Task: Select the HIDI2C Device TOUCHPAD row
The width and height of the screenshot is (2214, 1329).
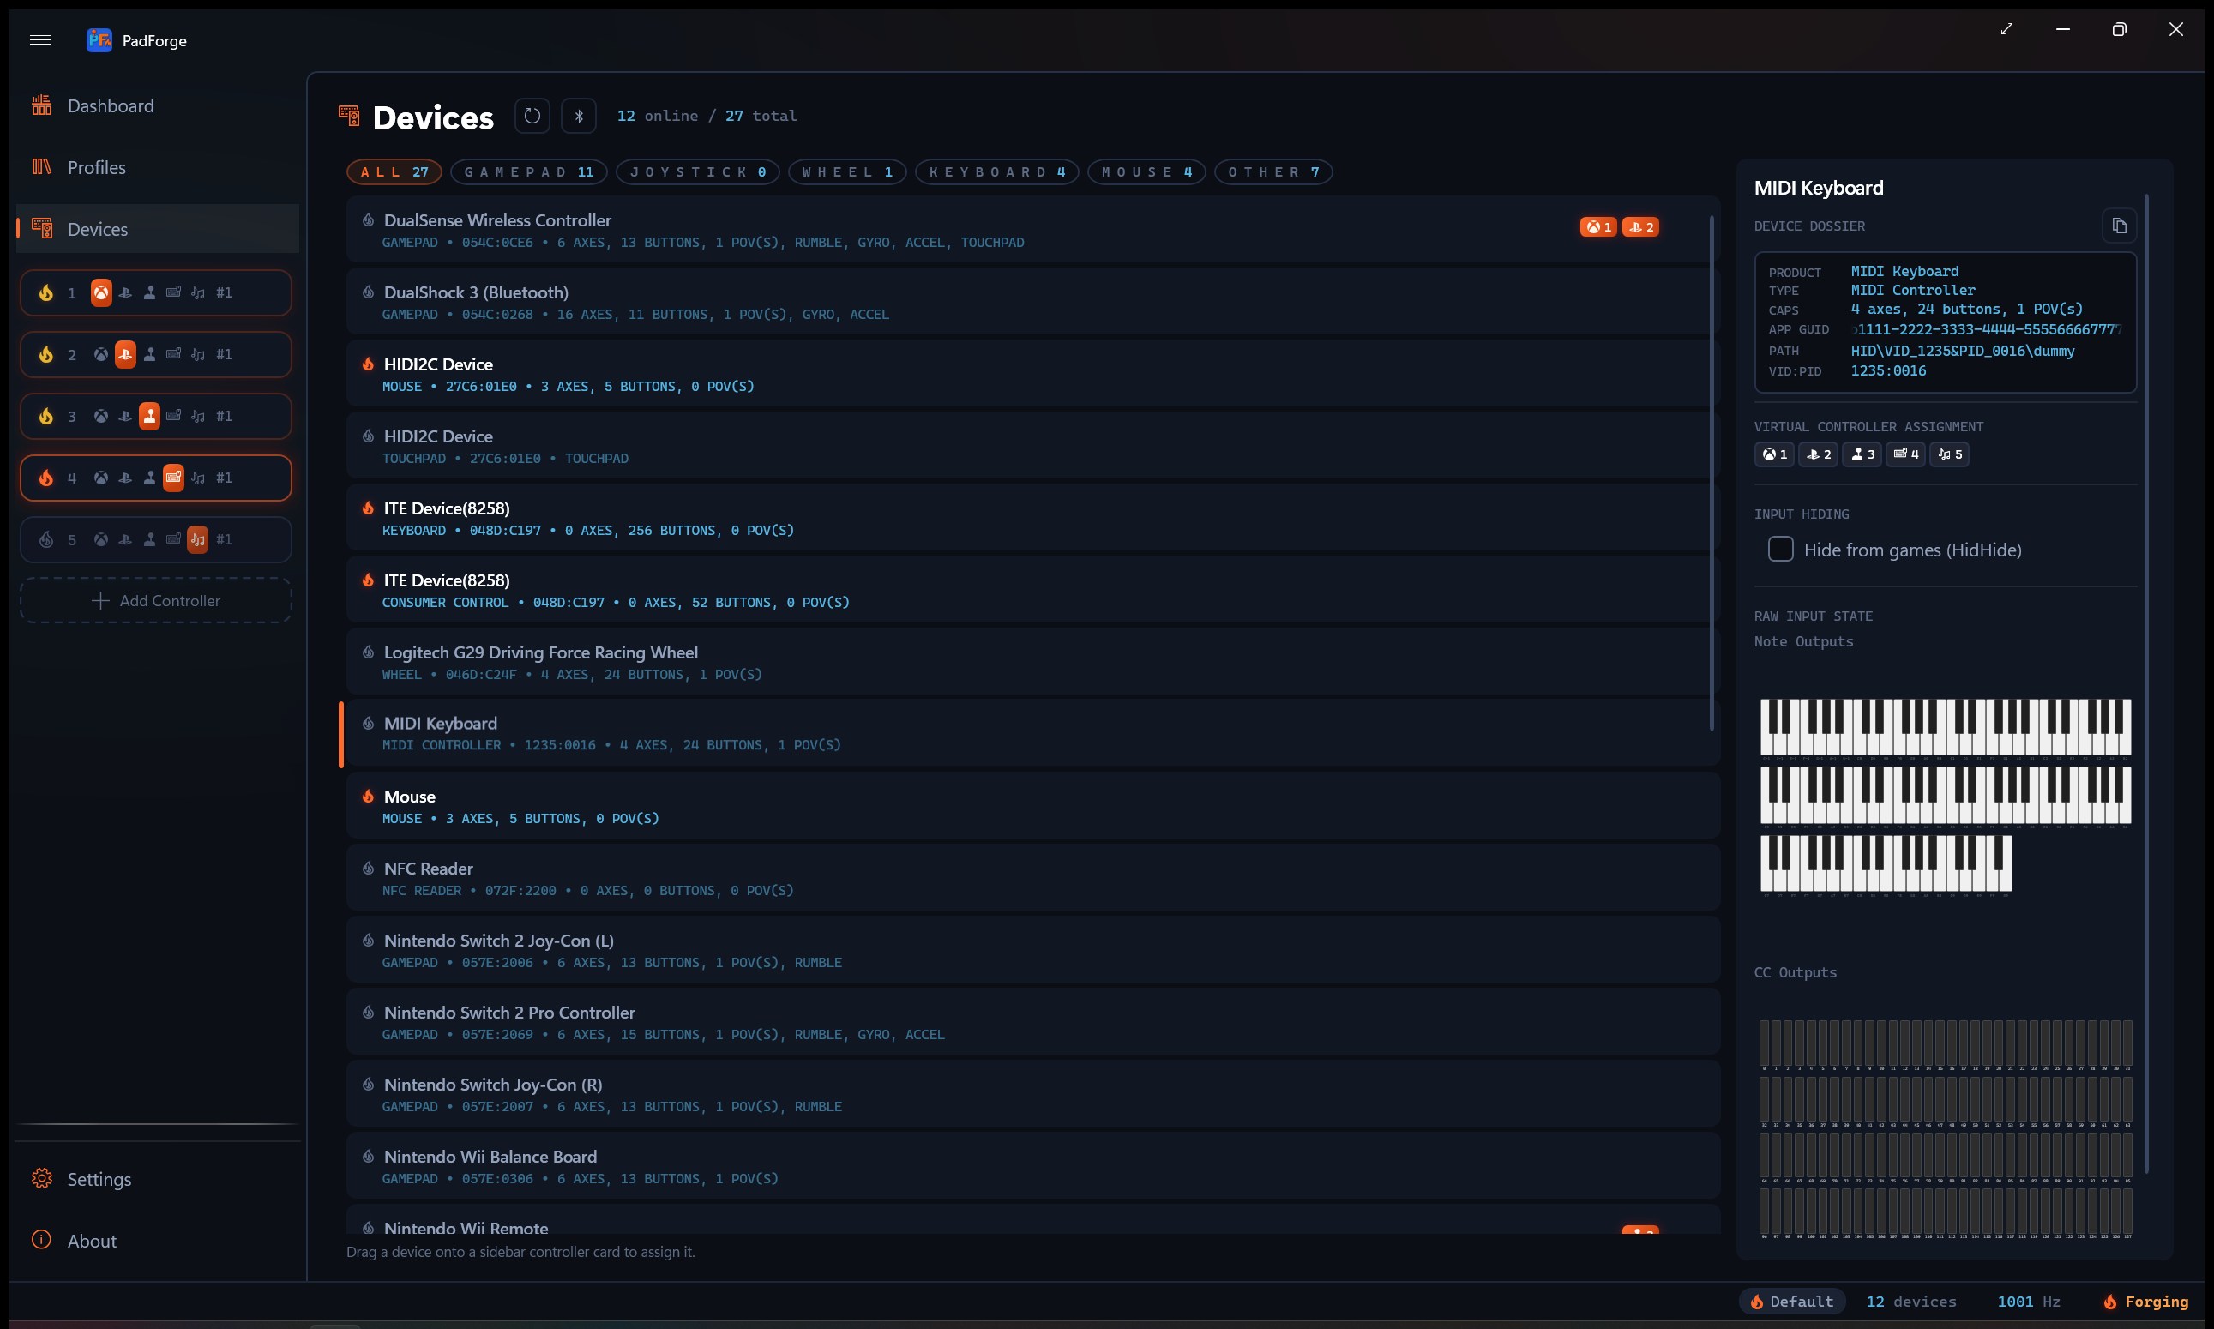Action: coord(1032,446)
